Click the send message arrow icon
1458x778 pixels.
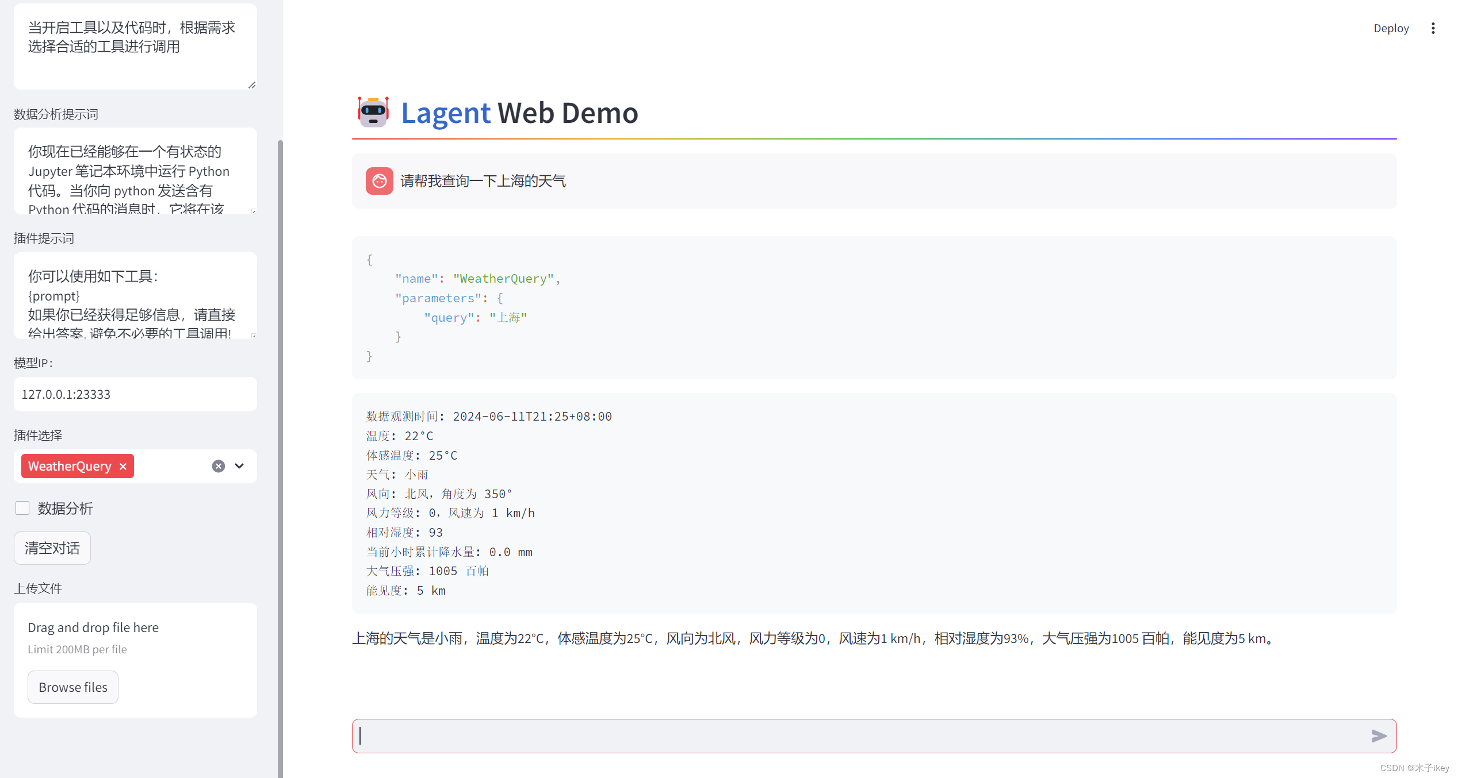(x=1378, y=736)
